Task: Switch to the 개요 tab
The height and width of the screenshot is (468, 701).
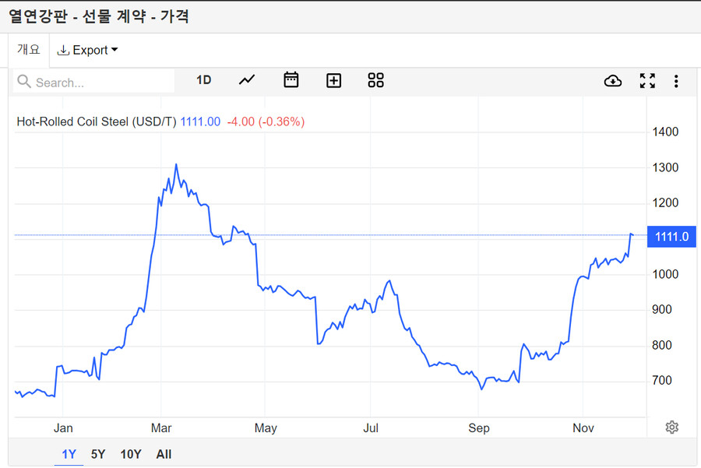Action: click(28, 48)
